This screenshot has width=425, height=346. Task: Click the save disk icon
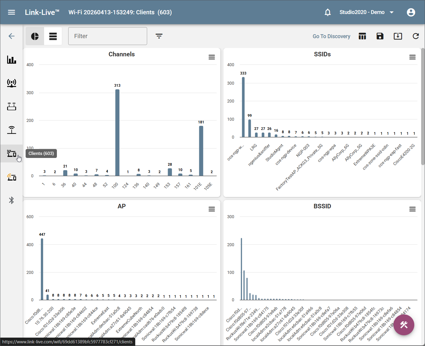[x=380, y=36]
